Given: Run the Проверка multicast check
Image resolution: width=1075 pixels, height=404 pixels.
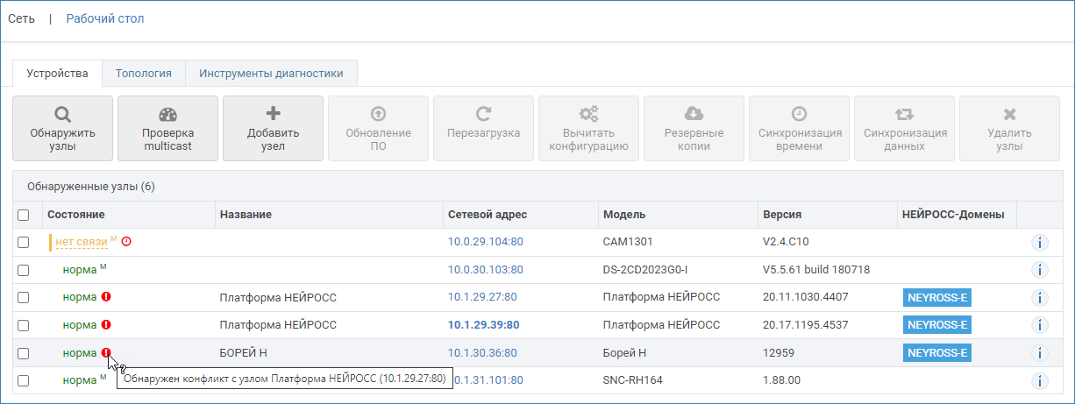Looking at the screenshot, I should 167,128.
